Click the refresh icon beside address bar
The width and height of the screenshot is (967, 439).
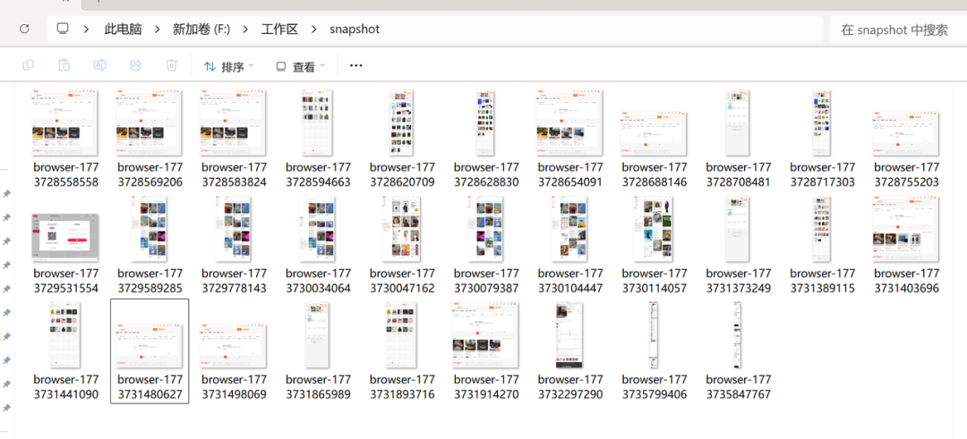24,29
